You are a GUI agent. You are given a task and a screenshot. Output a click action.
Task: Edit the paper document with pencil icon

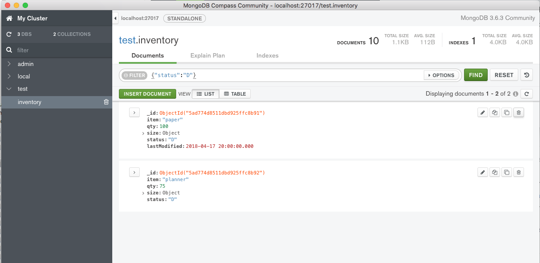pos(483,112)
